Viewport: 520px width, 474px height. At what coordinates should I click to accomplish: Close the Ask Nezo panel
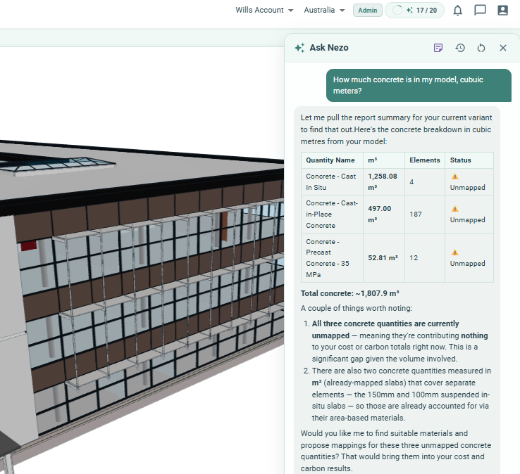pos(503,48)
